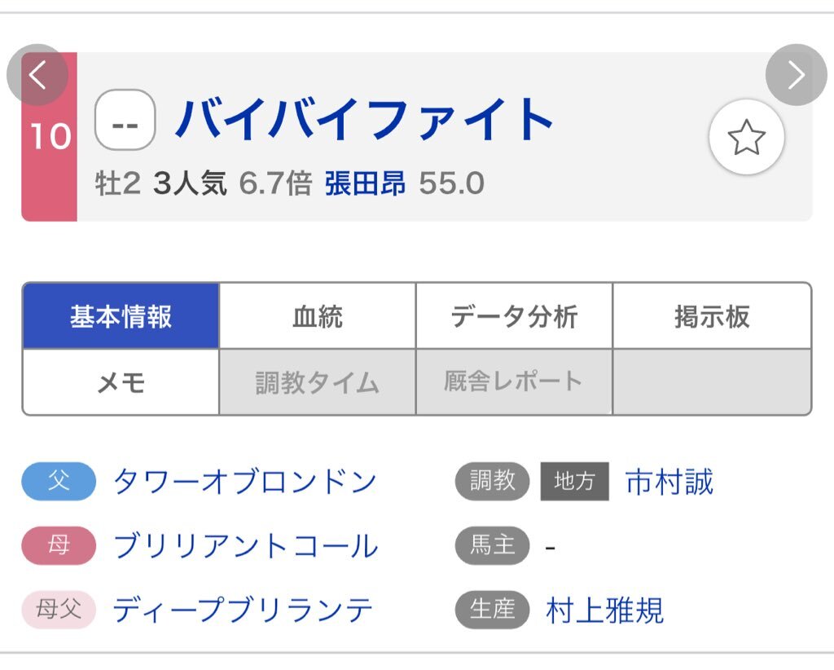Open broodmare sire ディープブリランテ link

coord(243,610)
